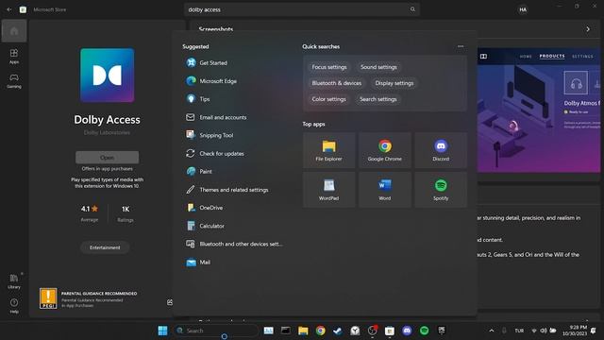Open File Explorer top app tile
Image resolution: width=604 pixels, height=340 pixels.
click(328, 150)
